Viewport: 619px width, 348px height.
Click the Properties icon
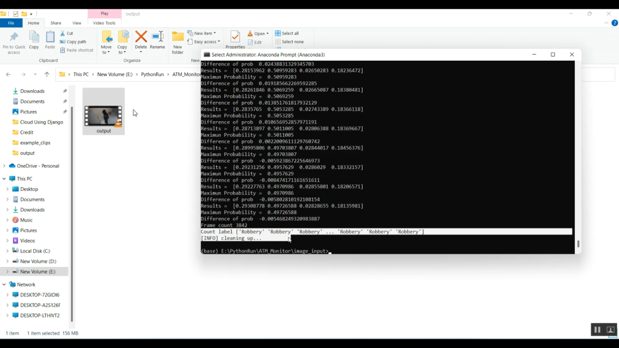click(235, 38)
